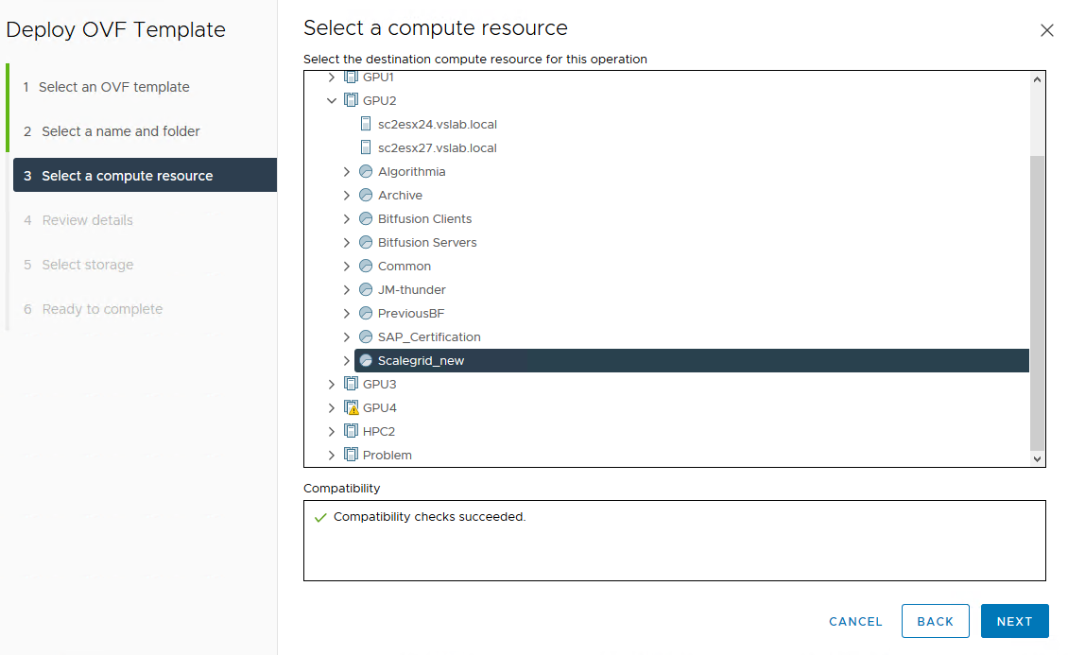Close the wizard with the X button
This screenshot has width=1068, height=655.
(x=1046, y=30)
